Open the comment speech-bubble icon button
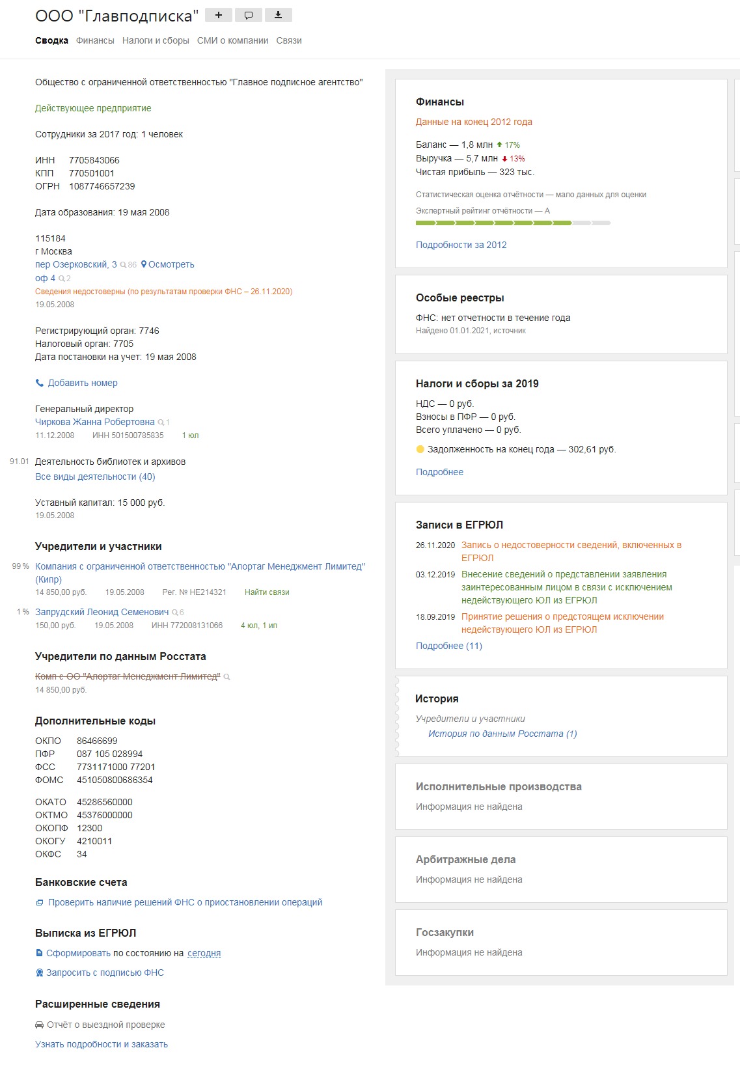Viewport: 740px width, 1076px height. pyautogui.click(x=249, y=15)
